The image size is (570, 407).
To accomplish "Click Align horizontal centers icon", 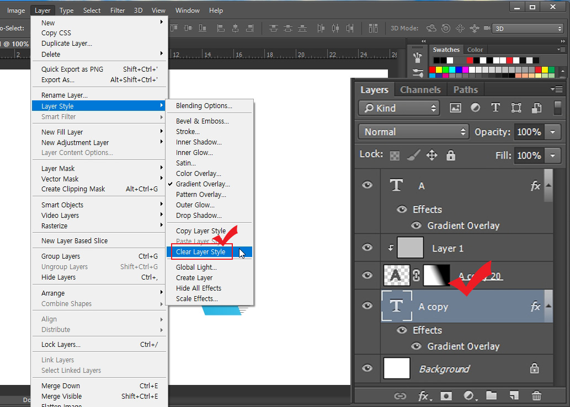I will coord(235,28).
